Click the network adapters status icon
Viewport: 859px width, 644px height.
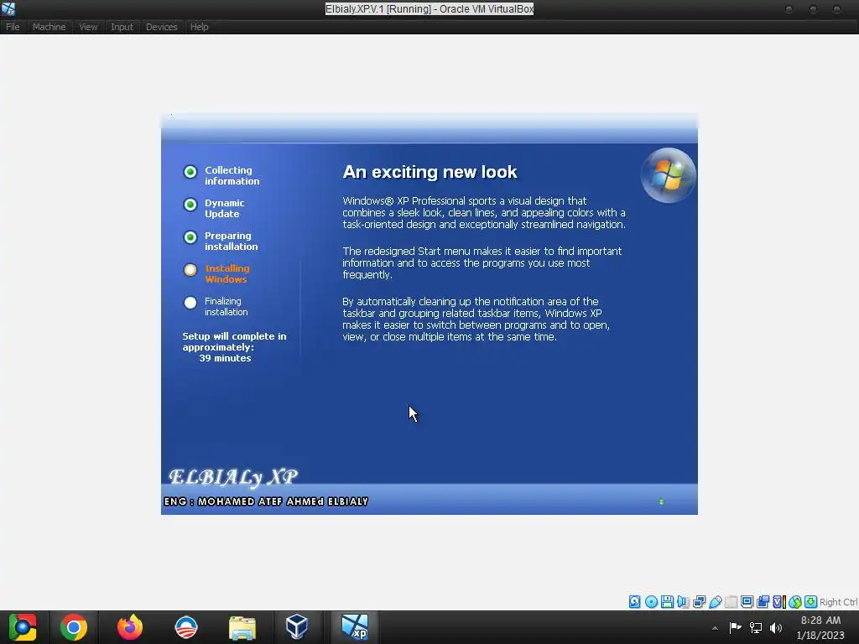click(x=699, y=602)
